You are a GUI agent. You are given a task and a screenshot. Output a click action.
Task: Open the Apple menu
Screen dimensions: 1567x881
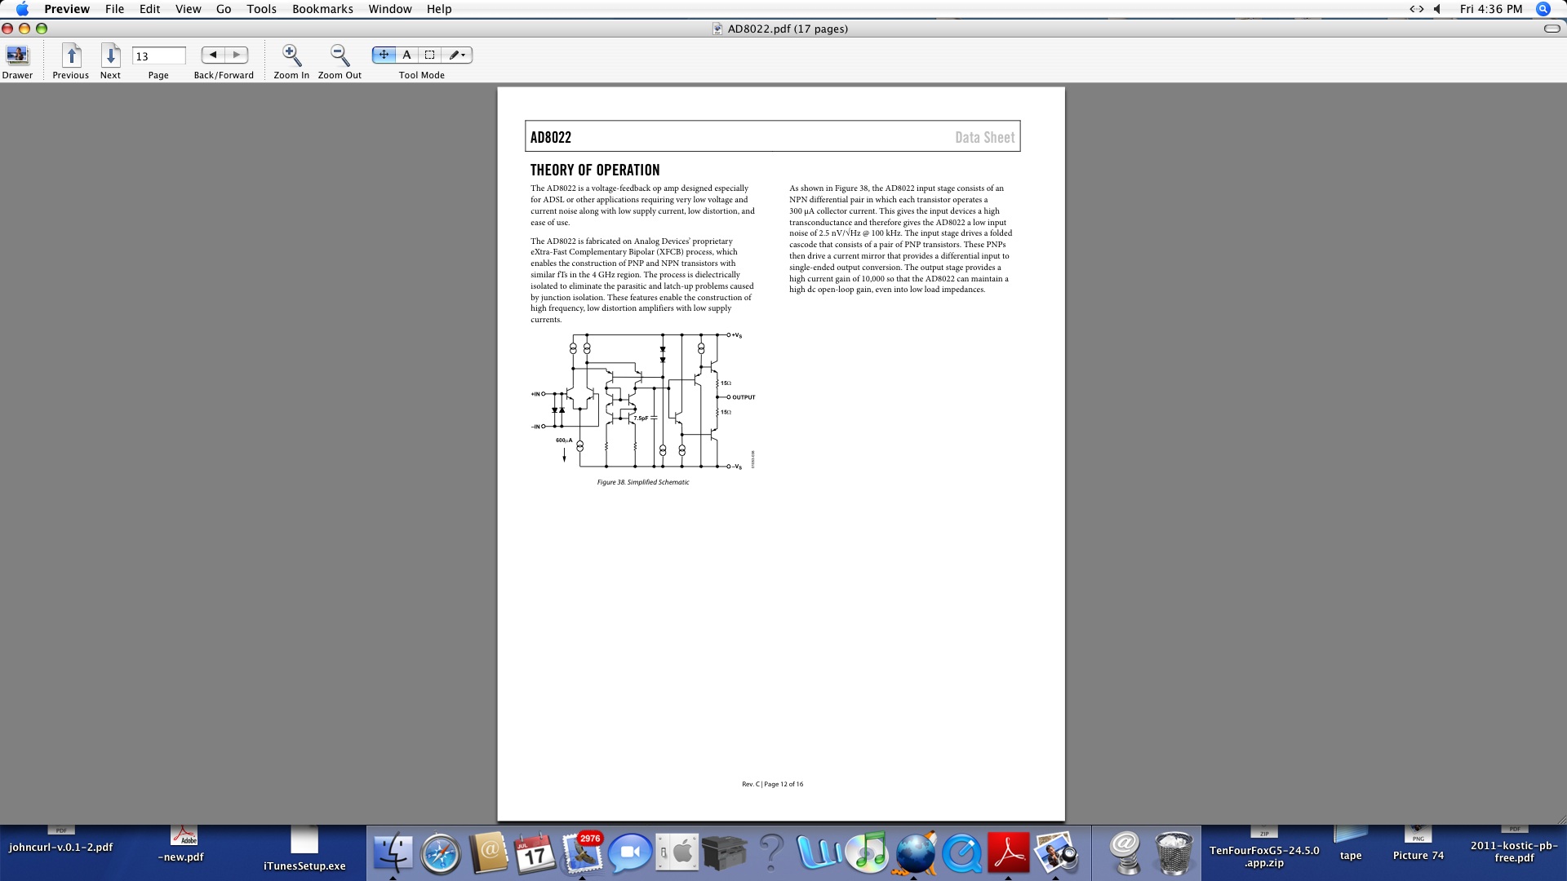click(x=22, y=9)
